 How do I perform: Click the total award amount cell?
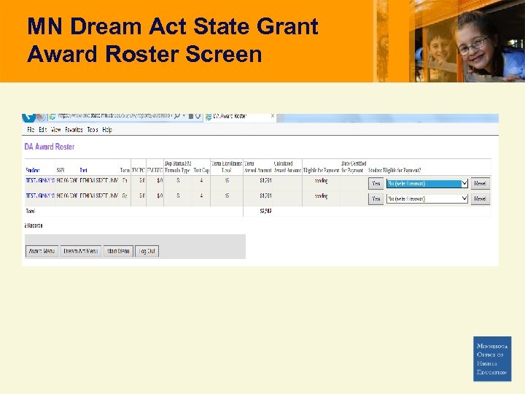pos(265,211)
